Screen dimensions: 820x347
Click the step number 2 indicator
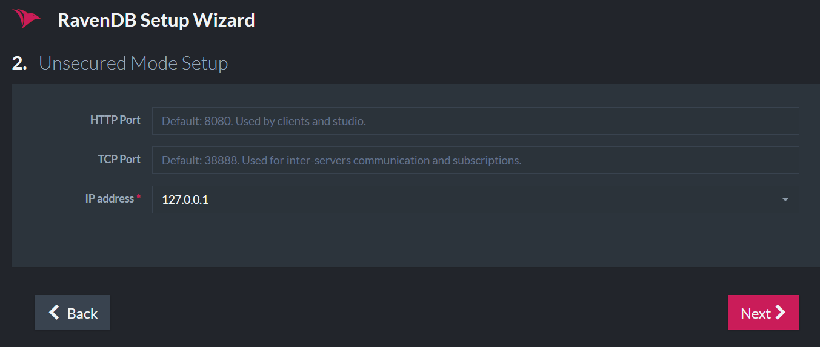[x=19, y=63]
